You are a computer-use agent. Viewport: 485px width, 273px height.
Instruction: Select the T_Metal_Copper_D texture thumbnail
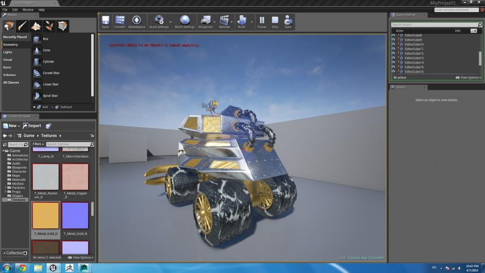click(75, 177)
